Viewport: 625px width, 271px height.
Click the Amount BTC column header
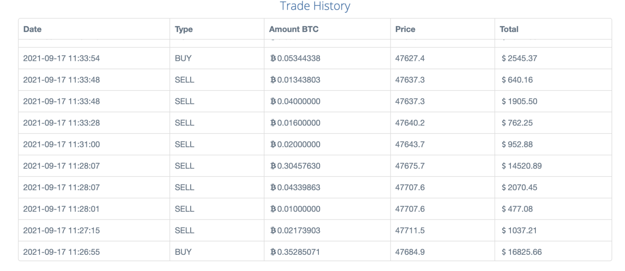point(294,29)
